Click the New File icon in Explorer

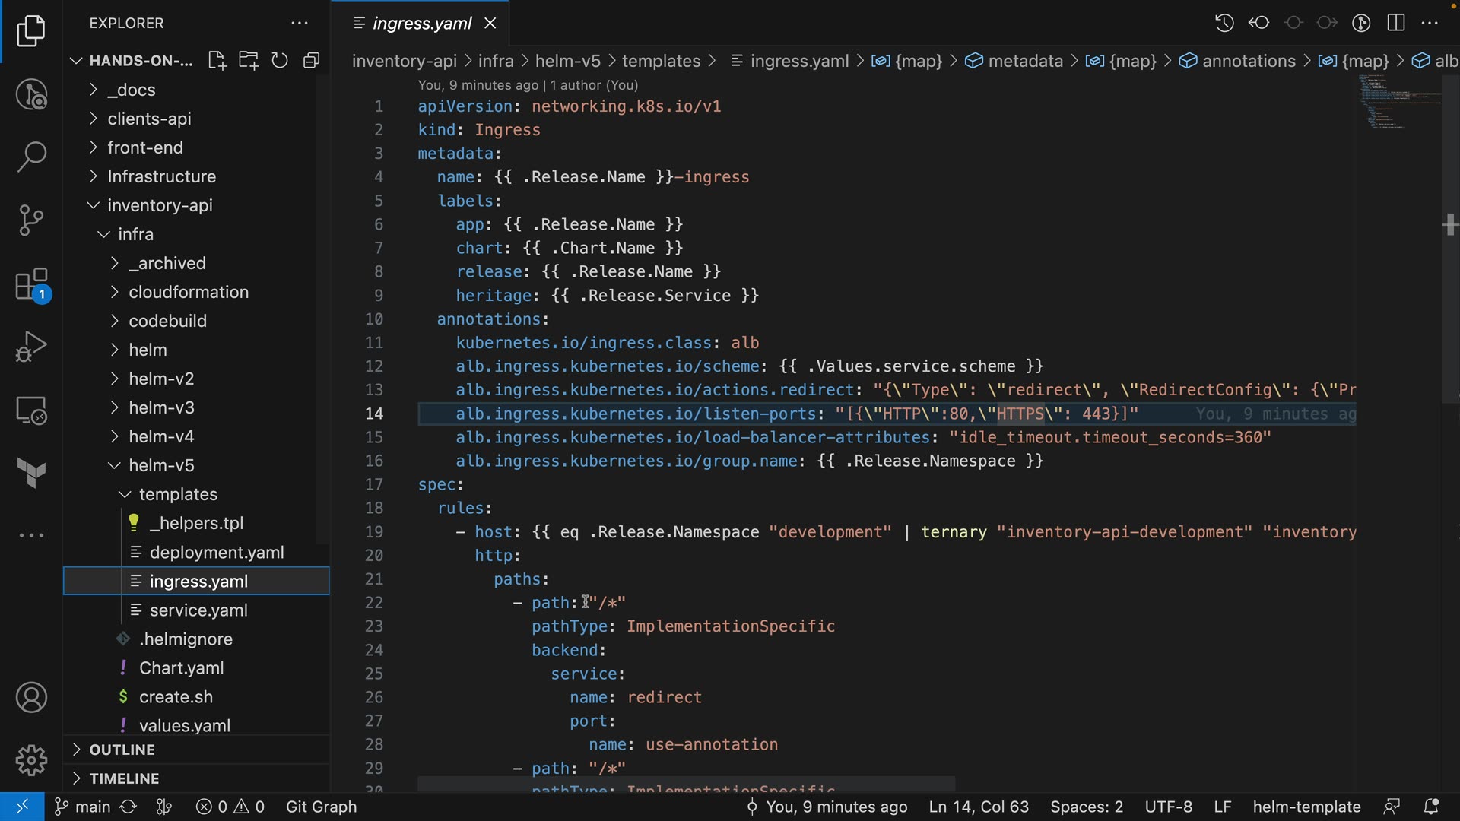coord(217,61)
